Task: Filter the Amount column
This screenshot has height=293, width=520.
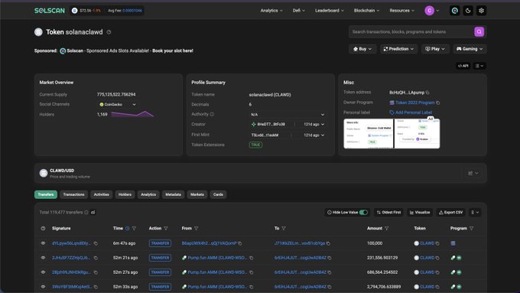Action: click(387, 228)
